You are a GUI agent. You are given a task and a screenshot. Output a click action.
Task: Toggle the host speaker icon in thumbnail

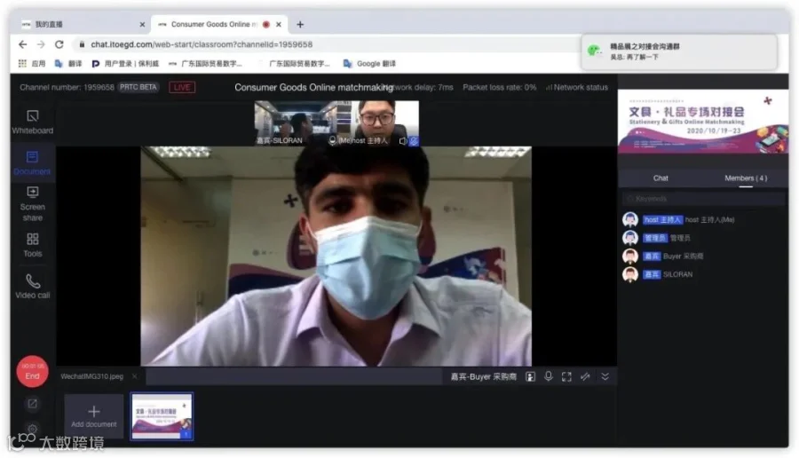(402, 140)
